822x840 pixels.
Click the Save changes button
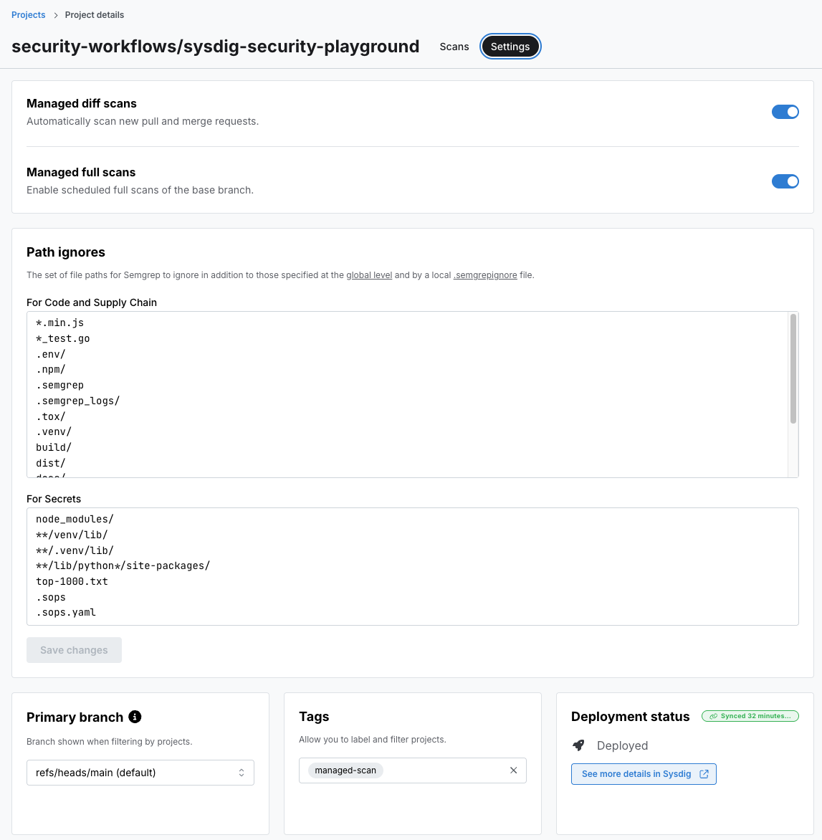pos(74,650)
